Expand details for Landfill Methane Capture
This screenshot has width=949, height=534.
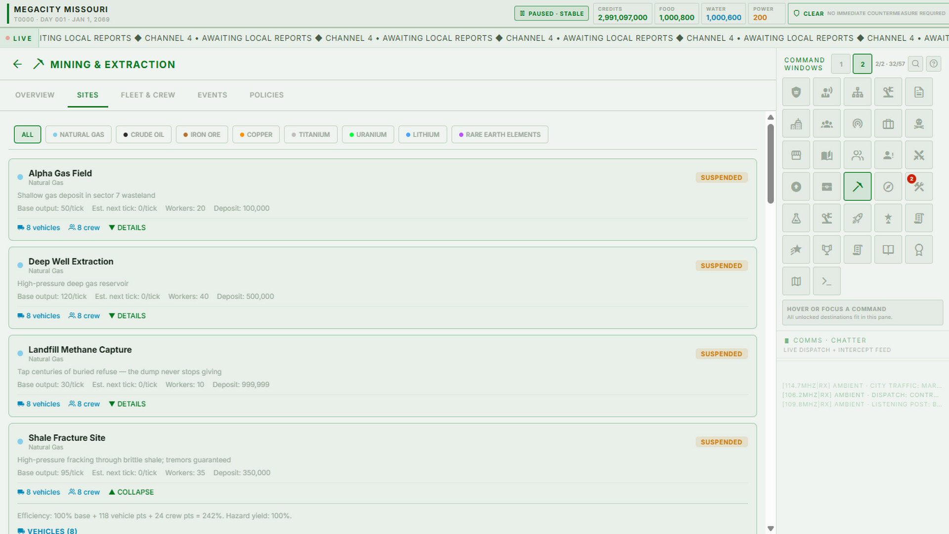pos(127,404)
